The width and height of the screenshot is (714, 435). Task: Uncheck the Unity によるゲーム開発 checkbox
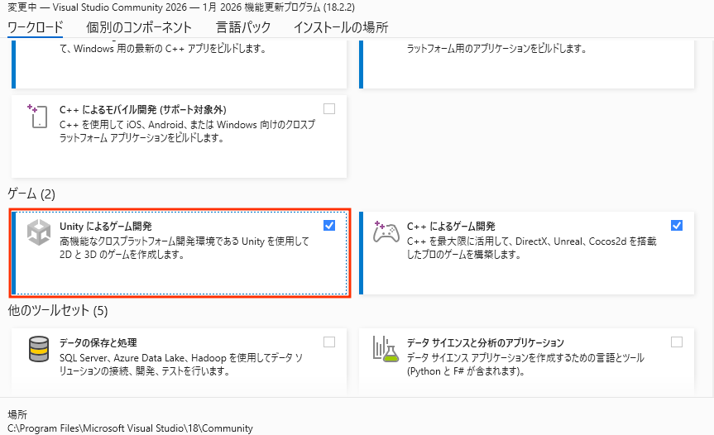tap(329, 225)
